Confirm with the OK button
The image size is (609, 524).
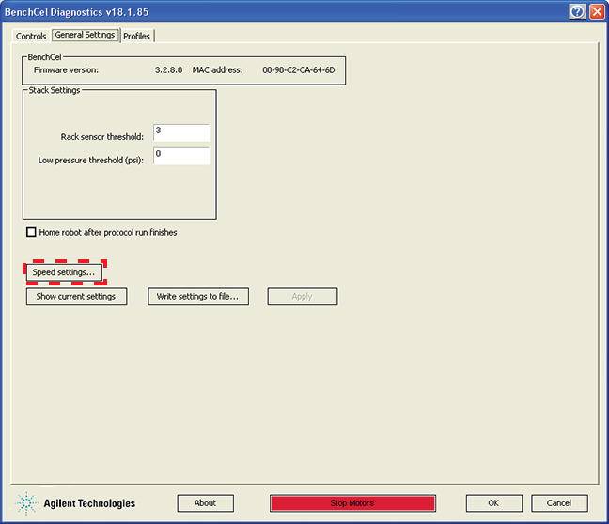pyautogui.click(x=494, y=503)
